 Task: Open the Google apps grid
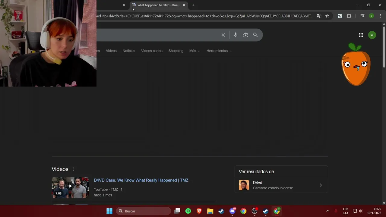[361, 35]
